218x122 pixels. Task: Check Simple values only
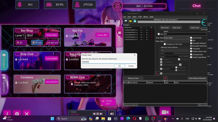(191, 51)
